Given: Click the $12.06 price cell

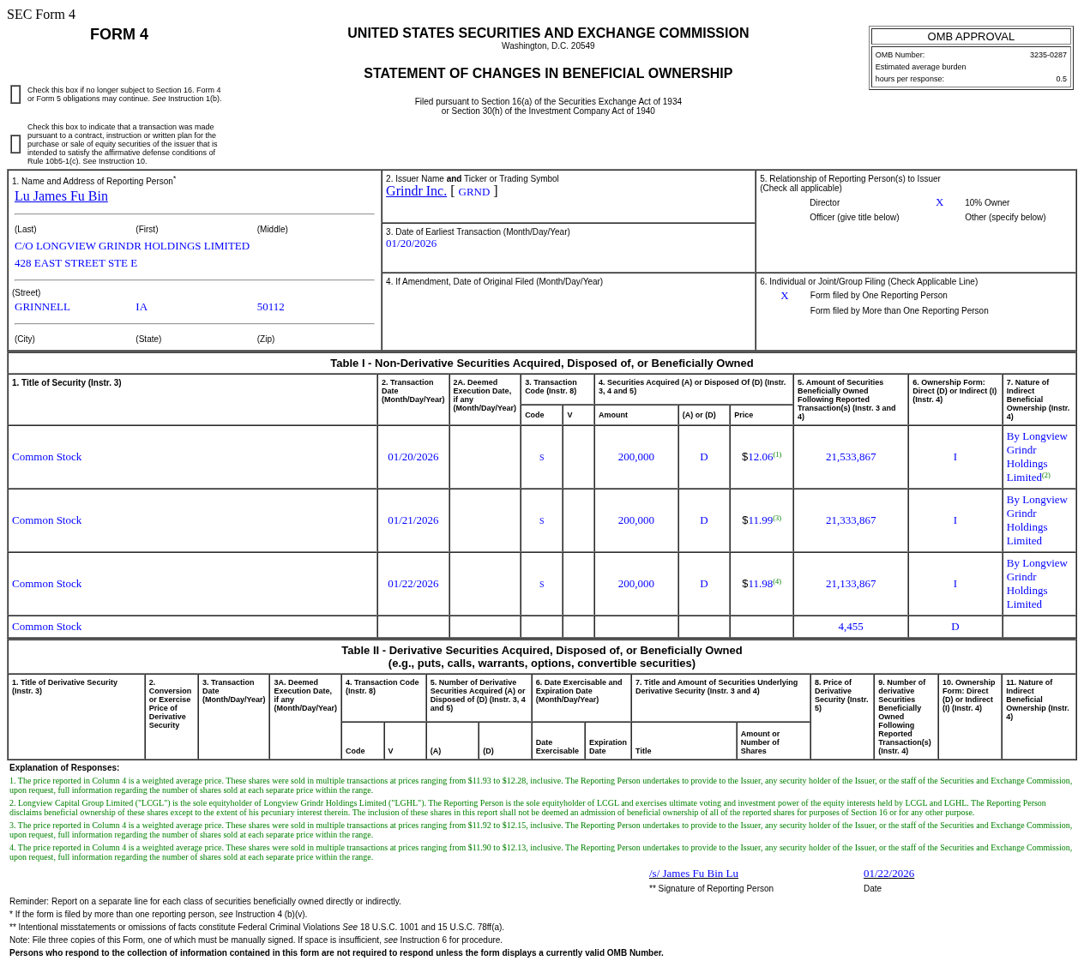Looking at the screenshot, I should pyautogui.click(x=762, y=456).
